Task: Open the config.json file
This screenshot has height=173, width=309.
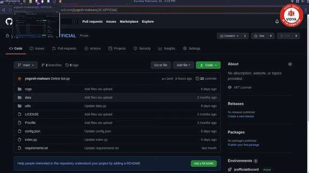Action: (32, 131)
